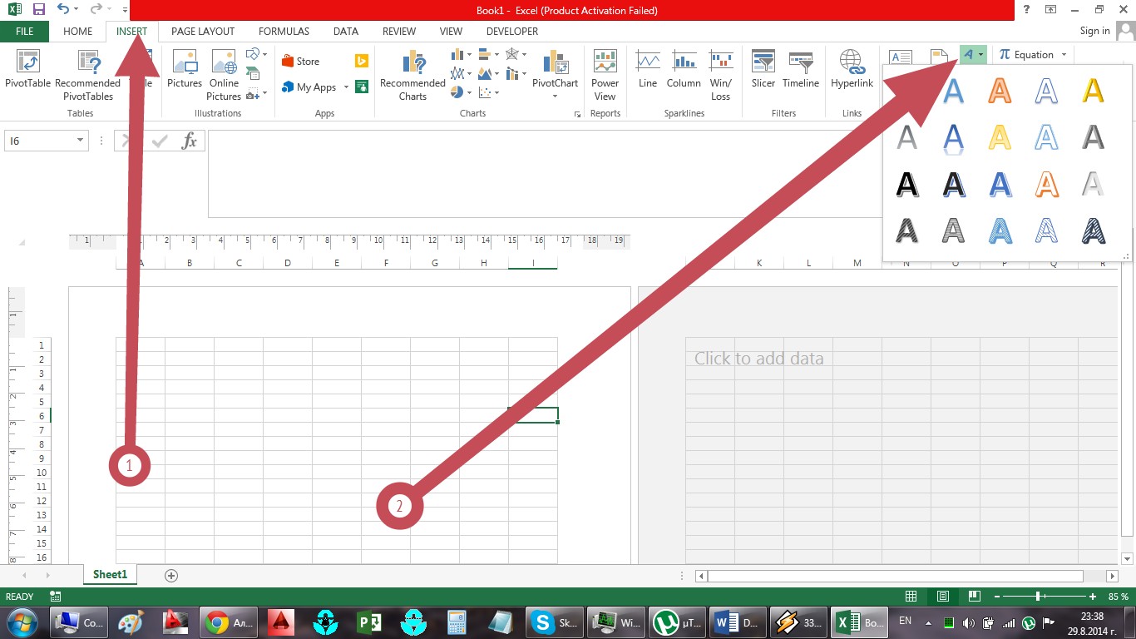The width and height of the screenshot is (1136, 639).
Task: Click into the formula bar
Action: coord(544,174)
